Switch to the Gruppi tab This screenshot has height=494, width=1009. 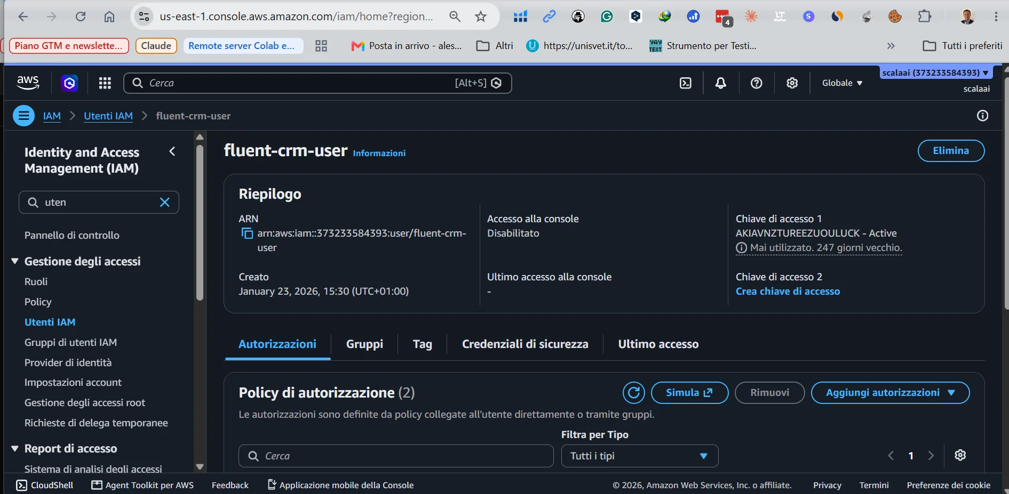click(x=364, y=344)
